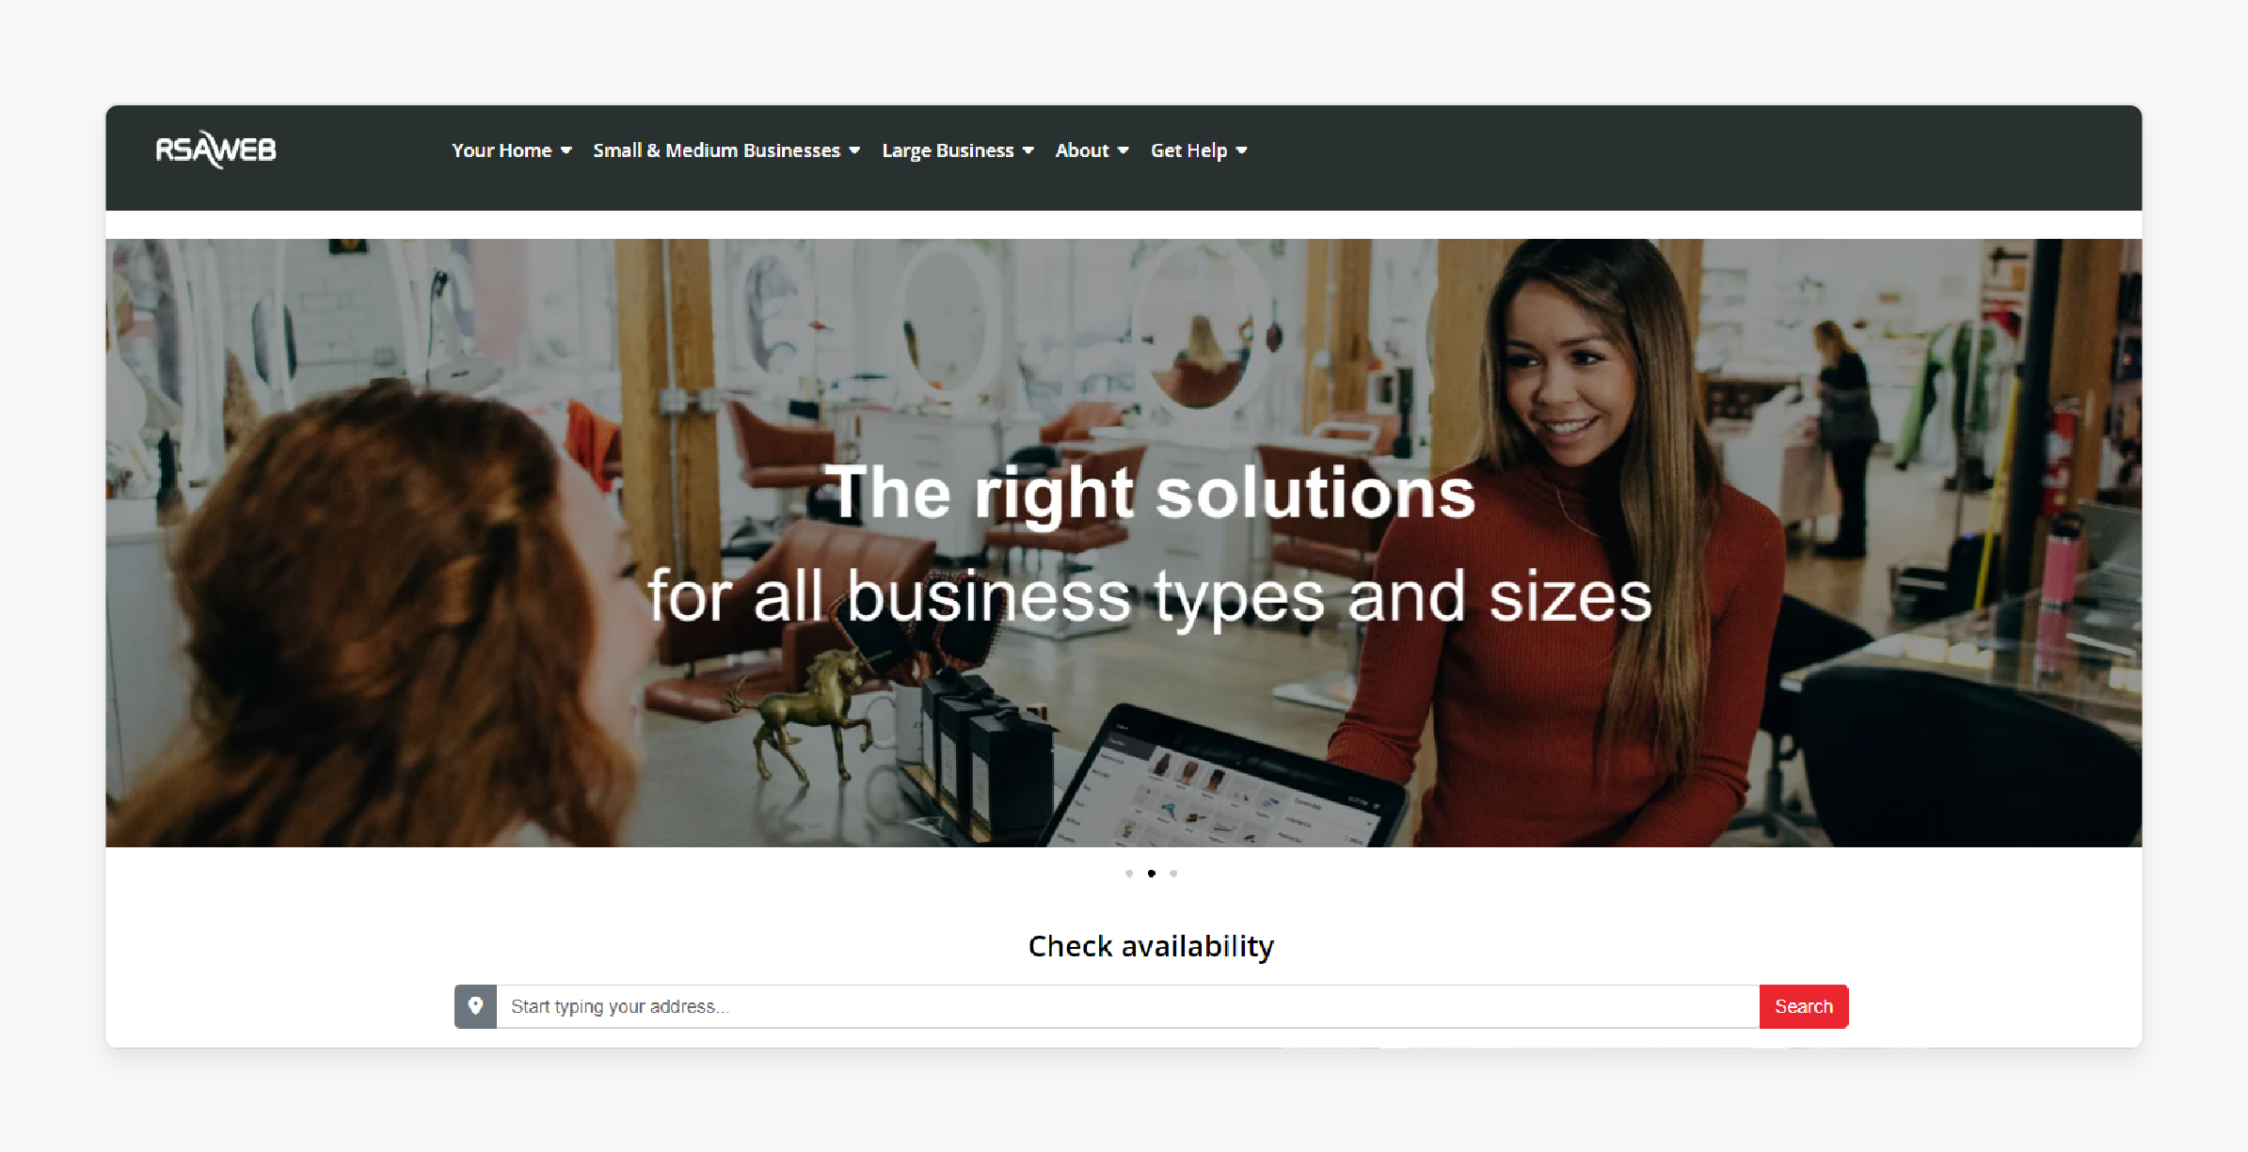This screenshot has width=2248, height=1152.
Task: Click the About dropdown arrow
Action: [1124, 150]
